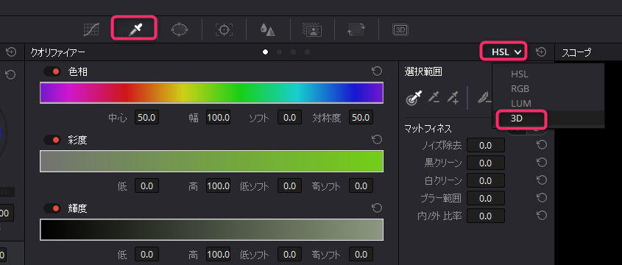This screenshot has width=622, height=265.
Task: Select the Qualifier eyedropper tool
Action: point(136,29)
